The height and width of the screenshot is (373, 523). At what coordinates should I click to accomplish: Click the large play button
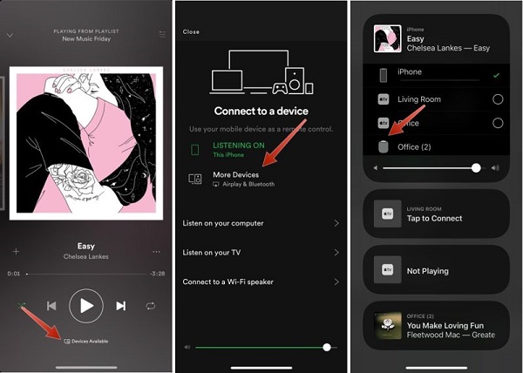(x=86, y=306)
